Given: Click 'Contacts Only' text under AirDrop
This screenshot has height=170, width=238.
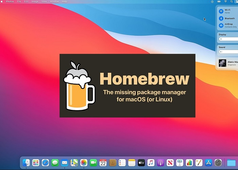Looking at the screenshot, I should point(231,27).
